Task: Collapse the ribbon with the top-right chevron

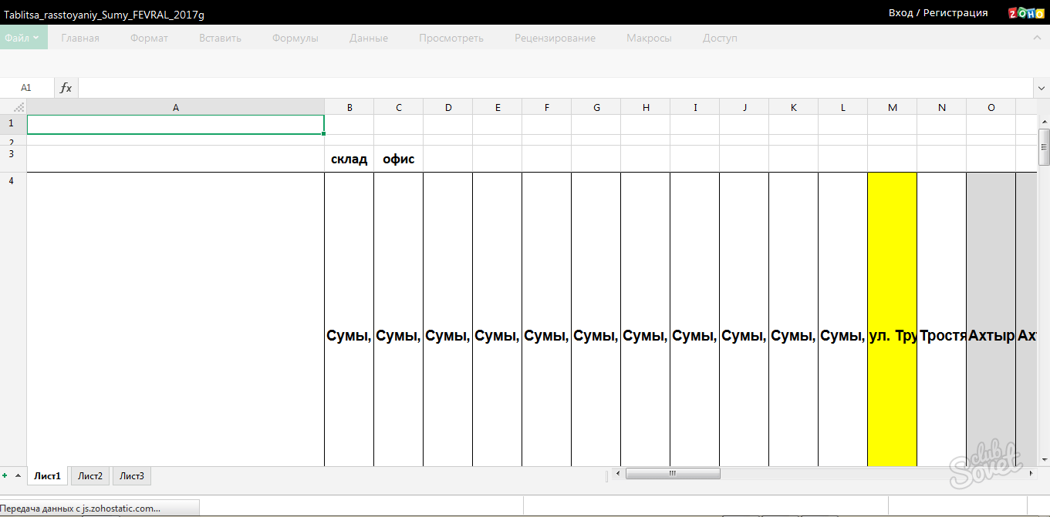Action: coord(1037,38)
